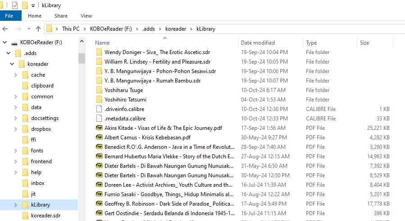Click the Properties quick access icon with checkmark
The image size is (405, 221).
(x=15, y=5)
